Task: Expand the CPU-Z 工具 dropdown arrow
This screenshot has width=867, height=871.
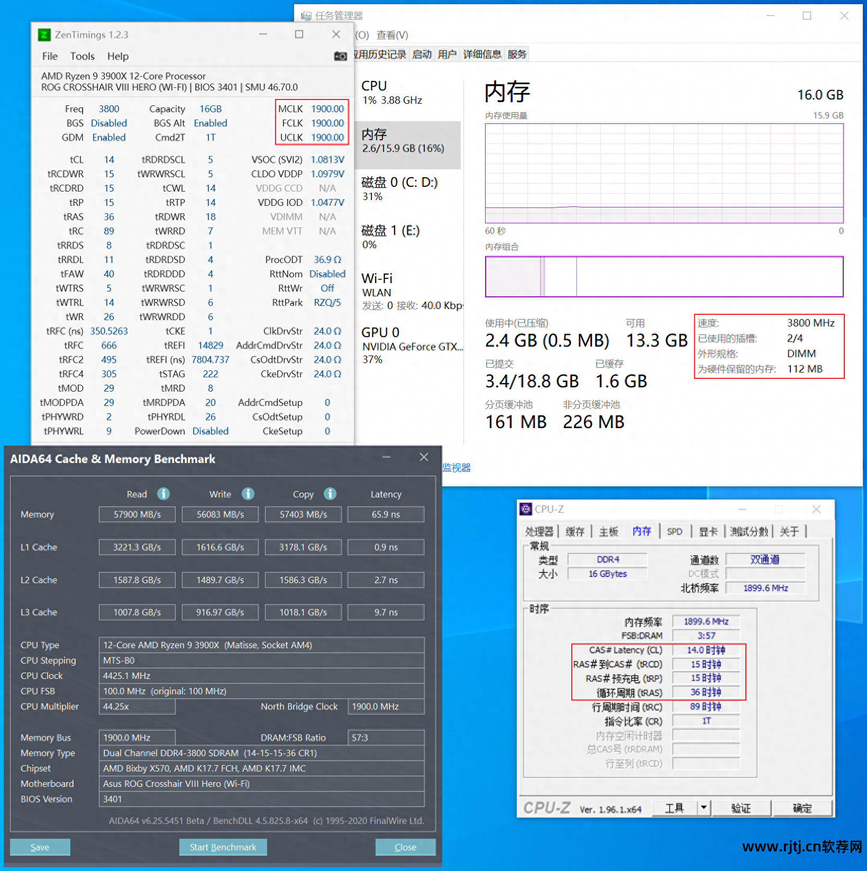Action: (704, 808)
